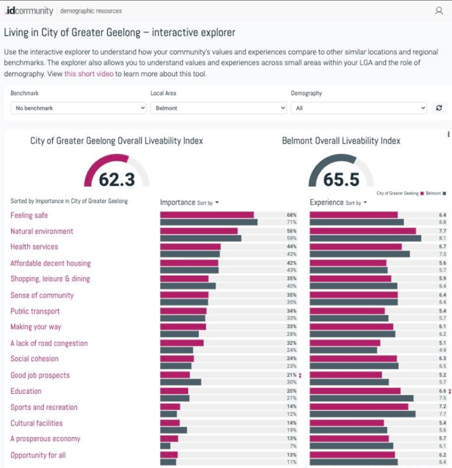Click the .idcommunity logo
The height and width of the screenshot is (468, 452).
[29, 11]
